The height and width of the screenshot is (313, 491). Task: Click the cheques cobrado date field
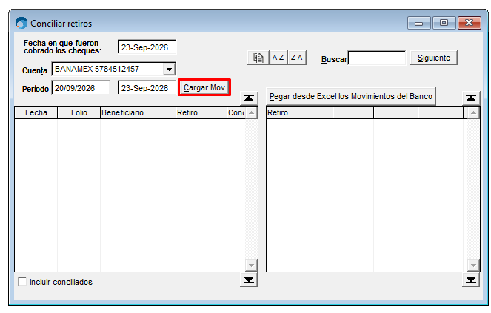(x=147, y=47)
